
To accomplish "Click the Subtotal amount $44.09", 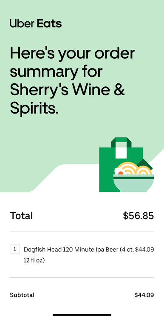I will click(x=144, y=295).
